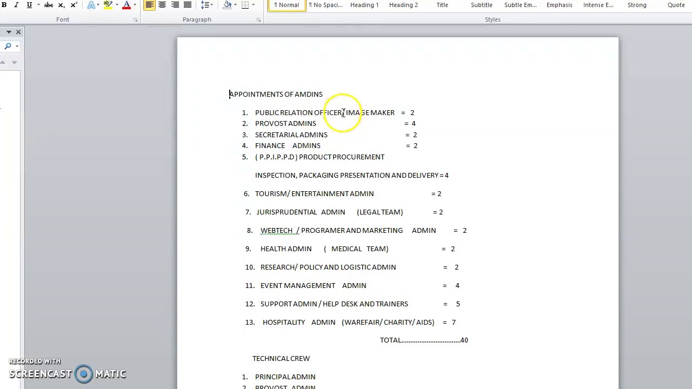
Task: Open the Underline style dropdown arrow
Action: coord(38,5)
